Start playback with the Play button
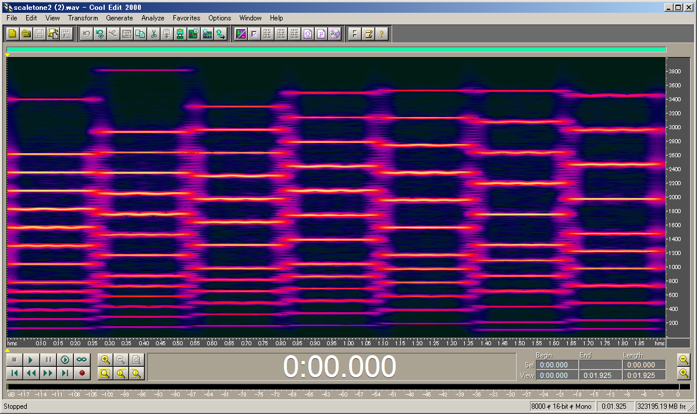Image resolution: width=697 pixels, height=414 pixels. (x=31, y=360)
